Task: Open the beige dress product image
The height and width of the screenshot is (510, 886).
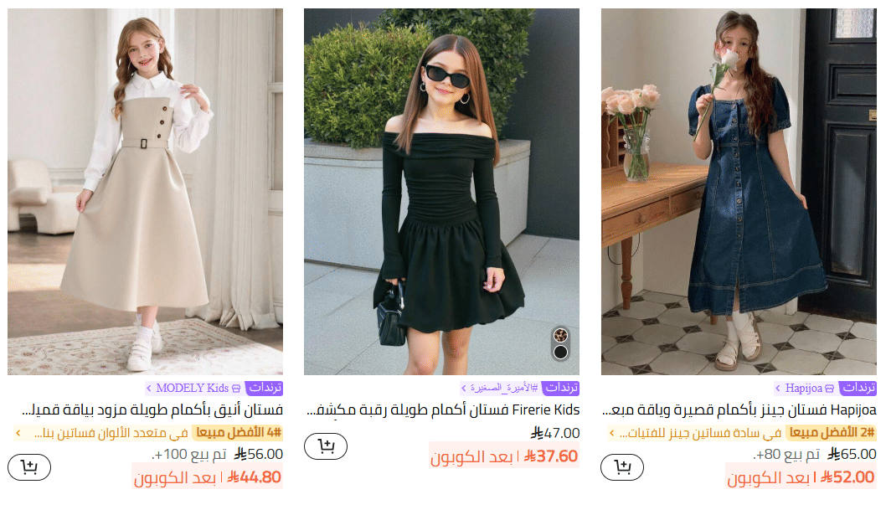Action: (x=145, y=192)
